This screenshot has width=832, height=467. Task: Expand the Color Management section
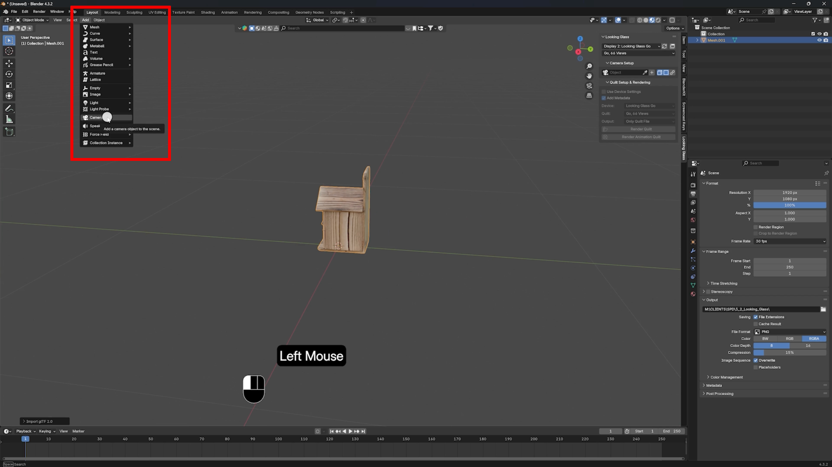(726, 377)
